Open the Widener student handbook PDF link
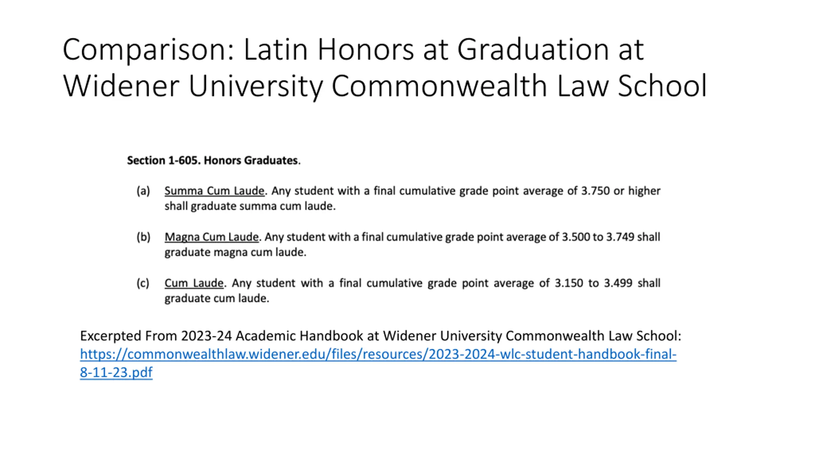815x458 pixels. click(x=378, y=354)
